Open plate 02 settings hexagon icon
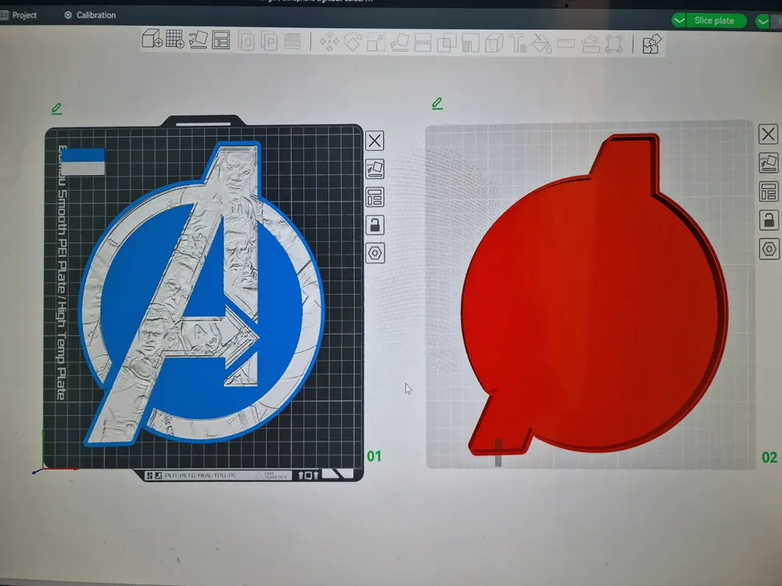782x586 pixels. [x=768, y=248]
